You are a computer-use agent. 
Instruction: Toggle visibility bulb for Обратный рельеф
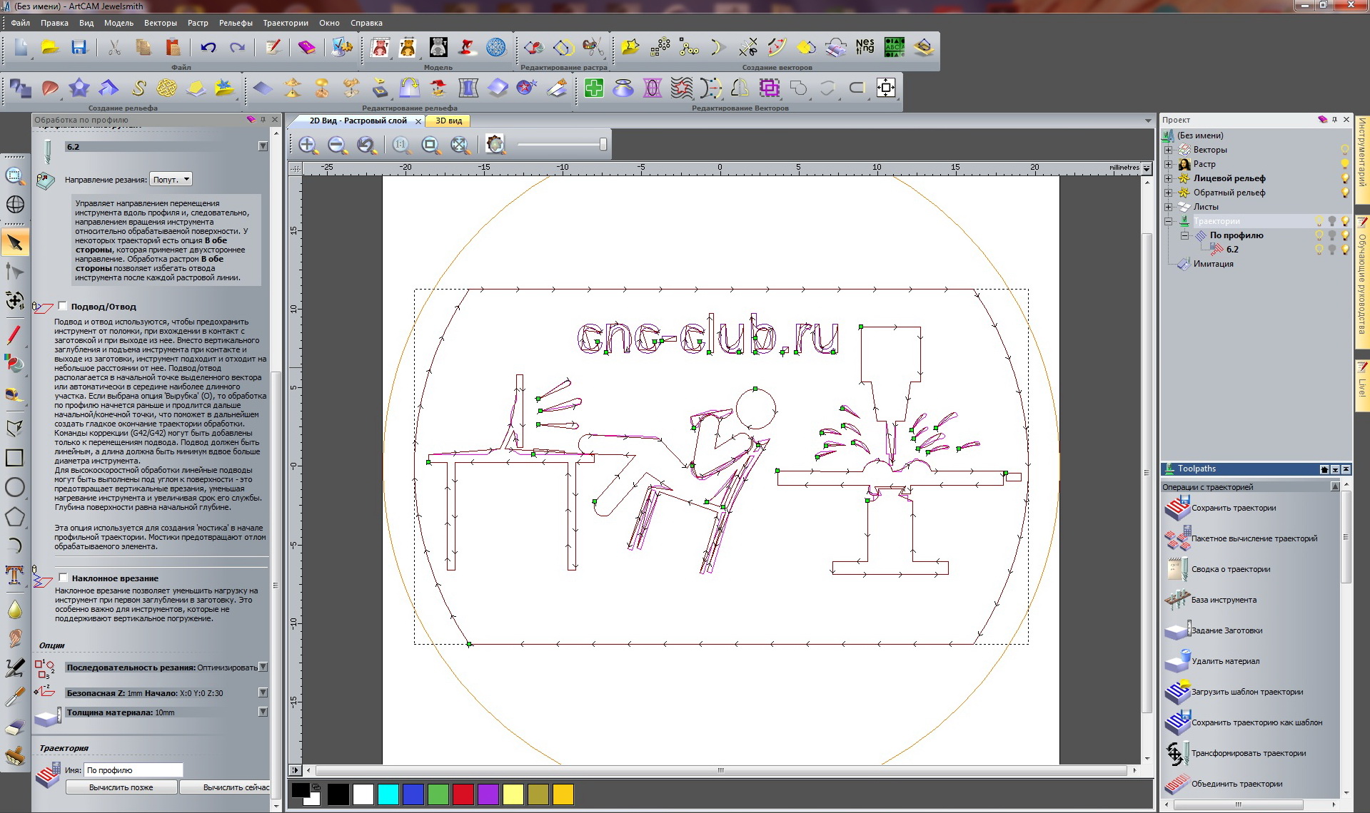tap(1345, 193)
